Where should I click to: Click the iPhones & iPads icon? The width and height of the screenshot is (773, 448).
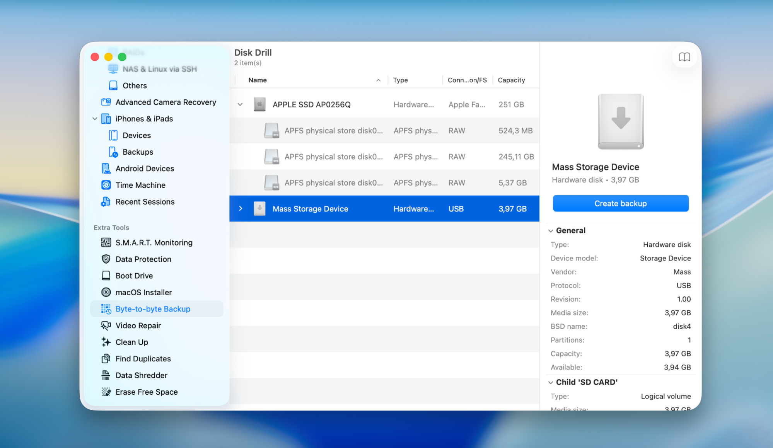[x=106, y=119]
